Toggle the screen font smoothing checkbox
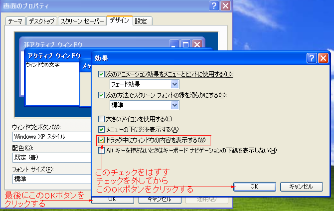This screenshot has width=334, height=211. [x=102, y=95]
